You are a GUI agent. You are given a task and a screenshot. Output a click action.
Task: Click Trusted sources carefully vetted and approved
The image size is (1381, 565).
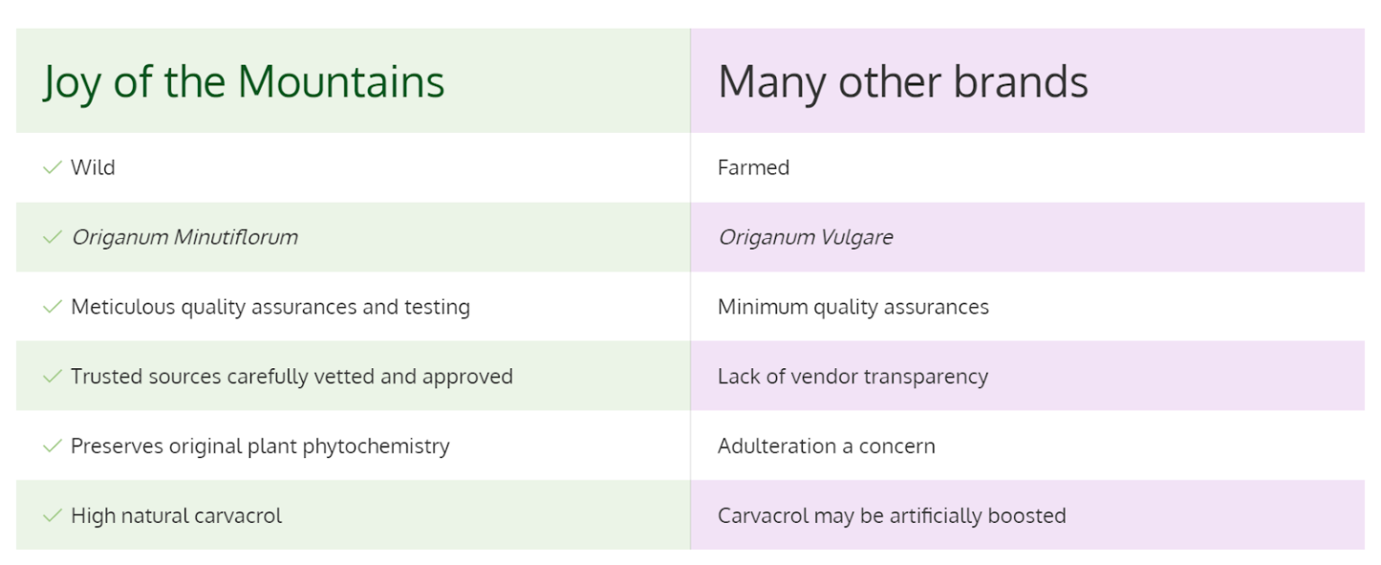pyautogui.click(x=291, y=376)
